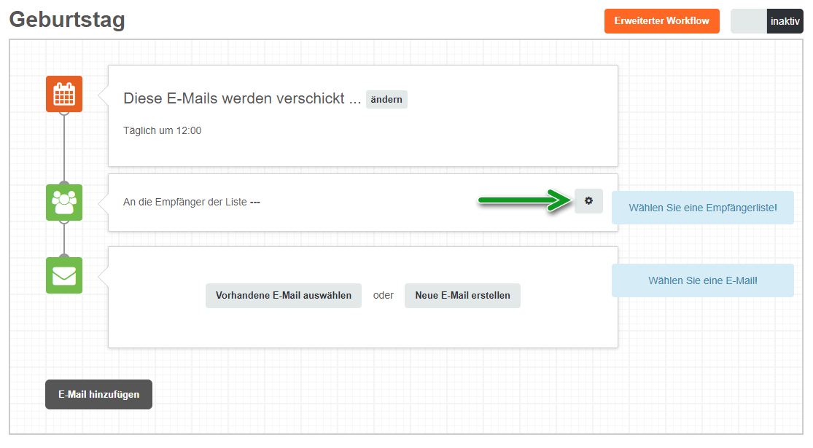Viewport: 813px width, 448px height.
Task: Click the Täglich um 12:00 schedule text
Action: point(163,130)
